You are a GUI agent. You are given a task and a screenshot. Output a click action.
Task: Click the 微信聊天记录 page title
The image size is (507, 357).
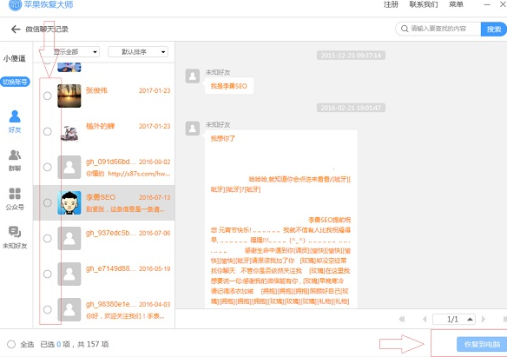47,30
